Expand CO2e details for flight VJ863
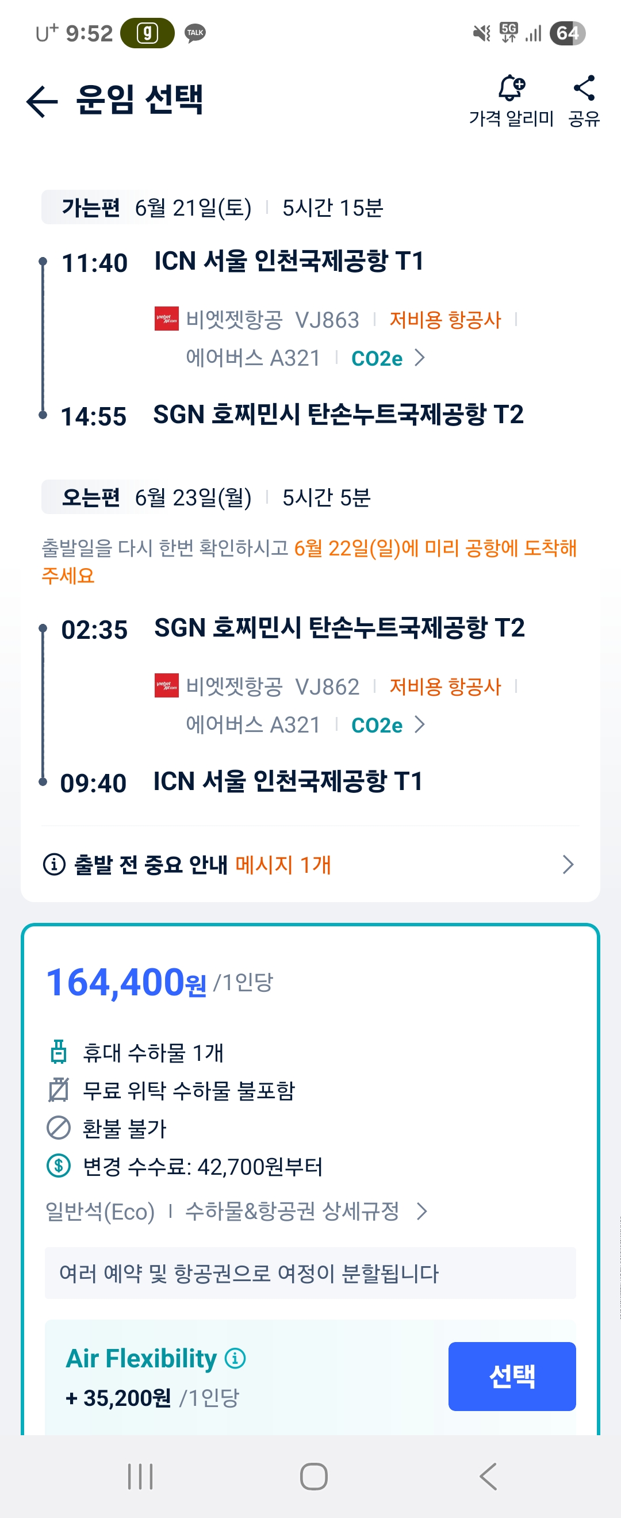The image size is (621, 1518). (x=388, y=358)
